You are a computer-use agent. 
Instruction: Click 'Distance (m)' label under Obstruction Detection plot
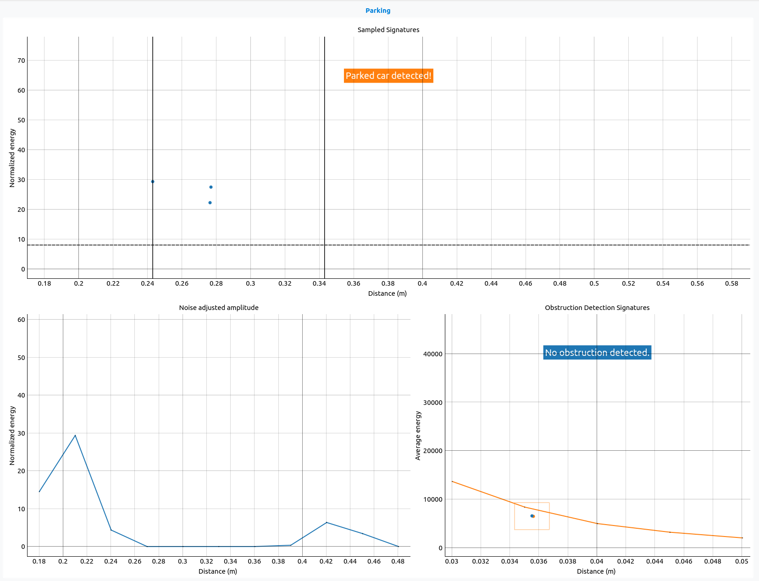click(x=596, y=571)
